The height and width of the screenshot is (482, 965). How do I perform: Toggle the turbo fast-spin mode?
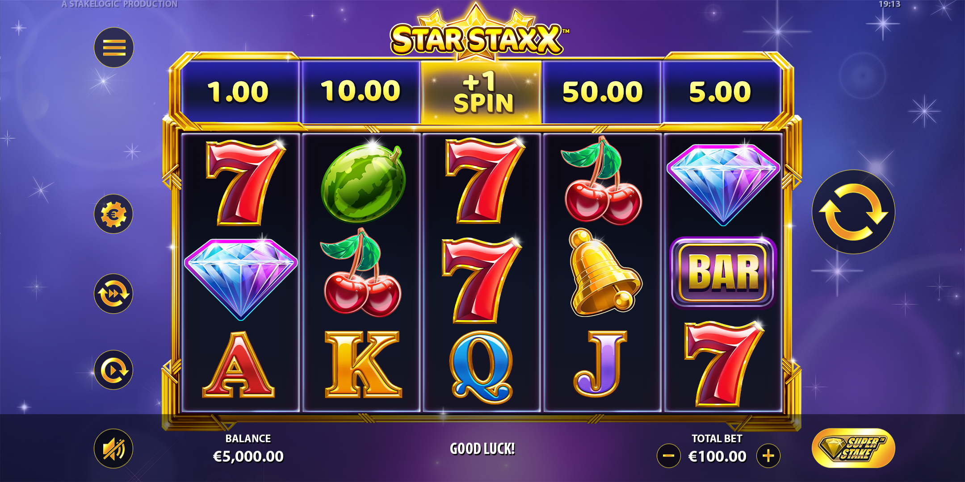pyautogui.click(x=113, y=294)
